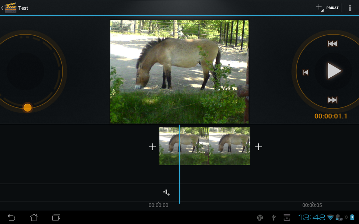Expand the hidden status icons chevron
Viewport: 359px width, 224px height.
(x=346, y=217)
